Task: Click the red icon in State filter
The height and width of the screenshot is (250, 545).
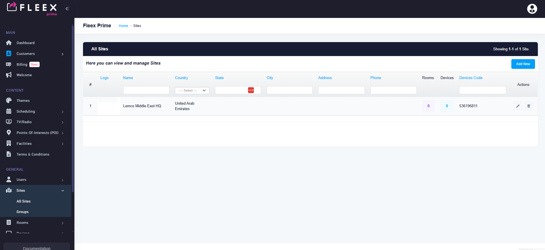Action: point(251,90)
